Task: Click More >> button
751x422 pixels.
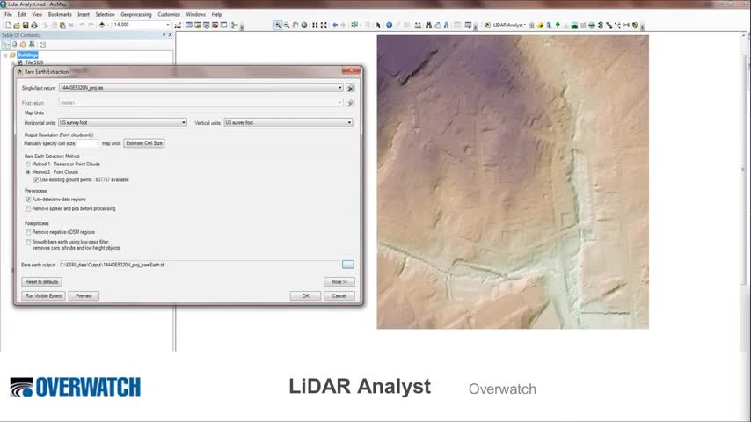Action: (x=339, y=281)
